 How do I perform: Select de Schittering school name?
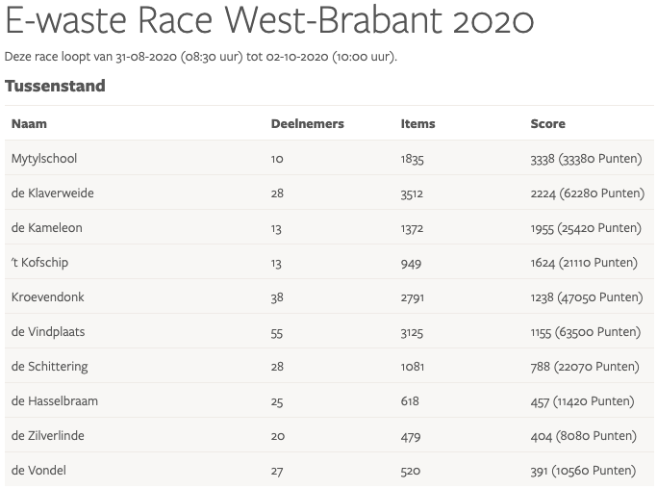pos(50,367)
